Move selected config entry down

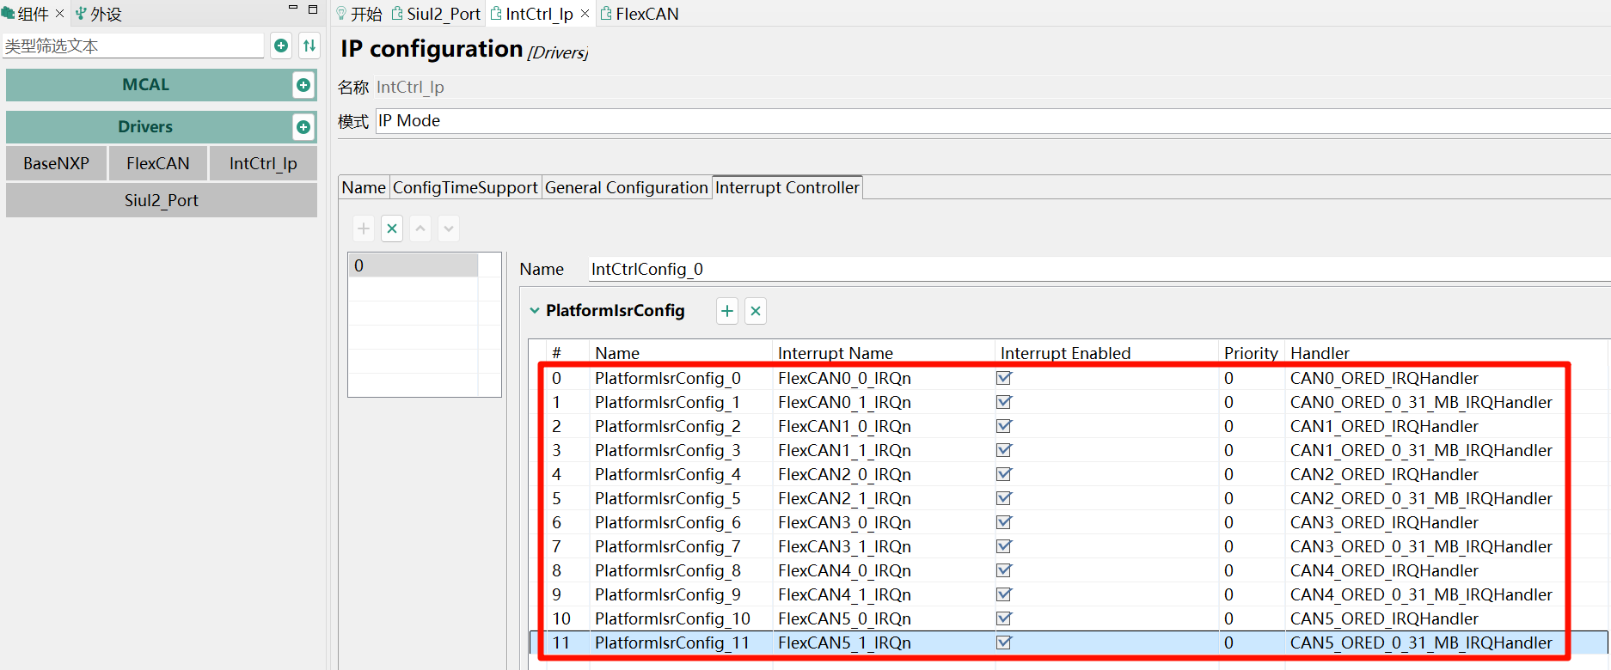tap(449, 228)
